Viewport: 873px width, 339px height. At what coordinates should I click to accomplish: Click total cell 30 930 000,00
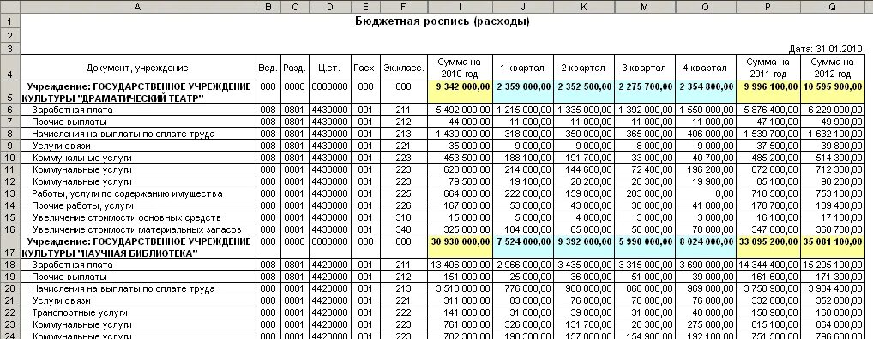point(460,247)
